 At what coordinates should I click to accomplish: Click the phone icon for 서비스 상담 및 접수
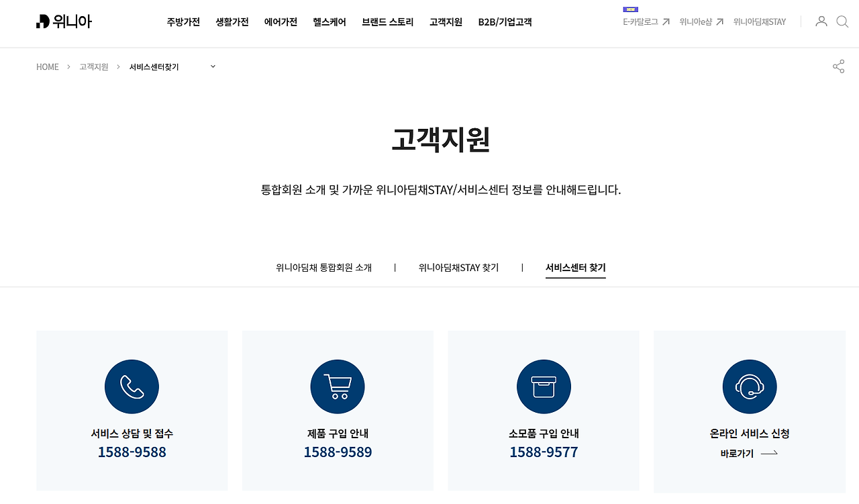[132, 387]
